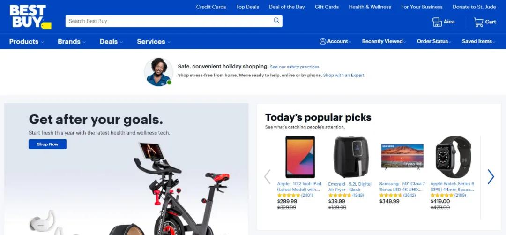The width and height of the screenshot is (506, 235).
Task: Click into the Search Best Buy field
Action: pyautogui.click(x=170, y=21)
